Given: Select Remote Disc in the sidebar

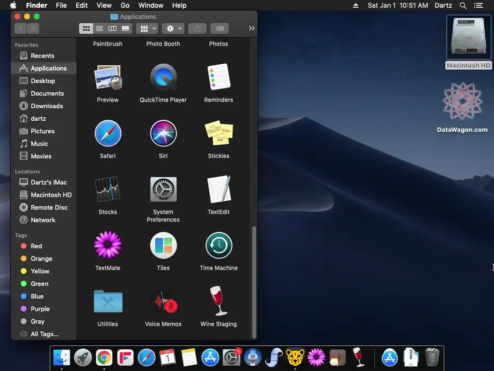Looking at the screenshot, I should click(43, 207).
